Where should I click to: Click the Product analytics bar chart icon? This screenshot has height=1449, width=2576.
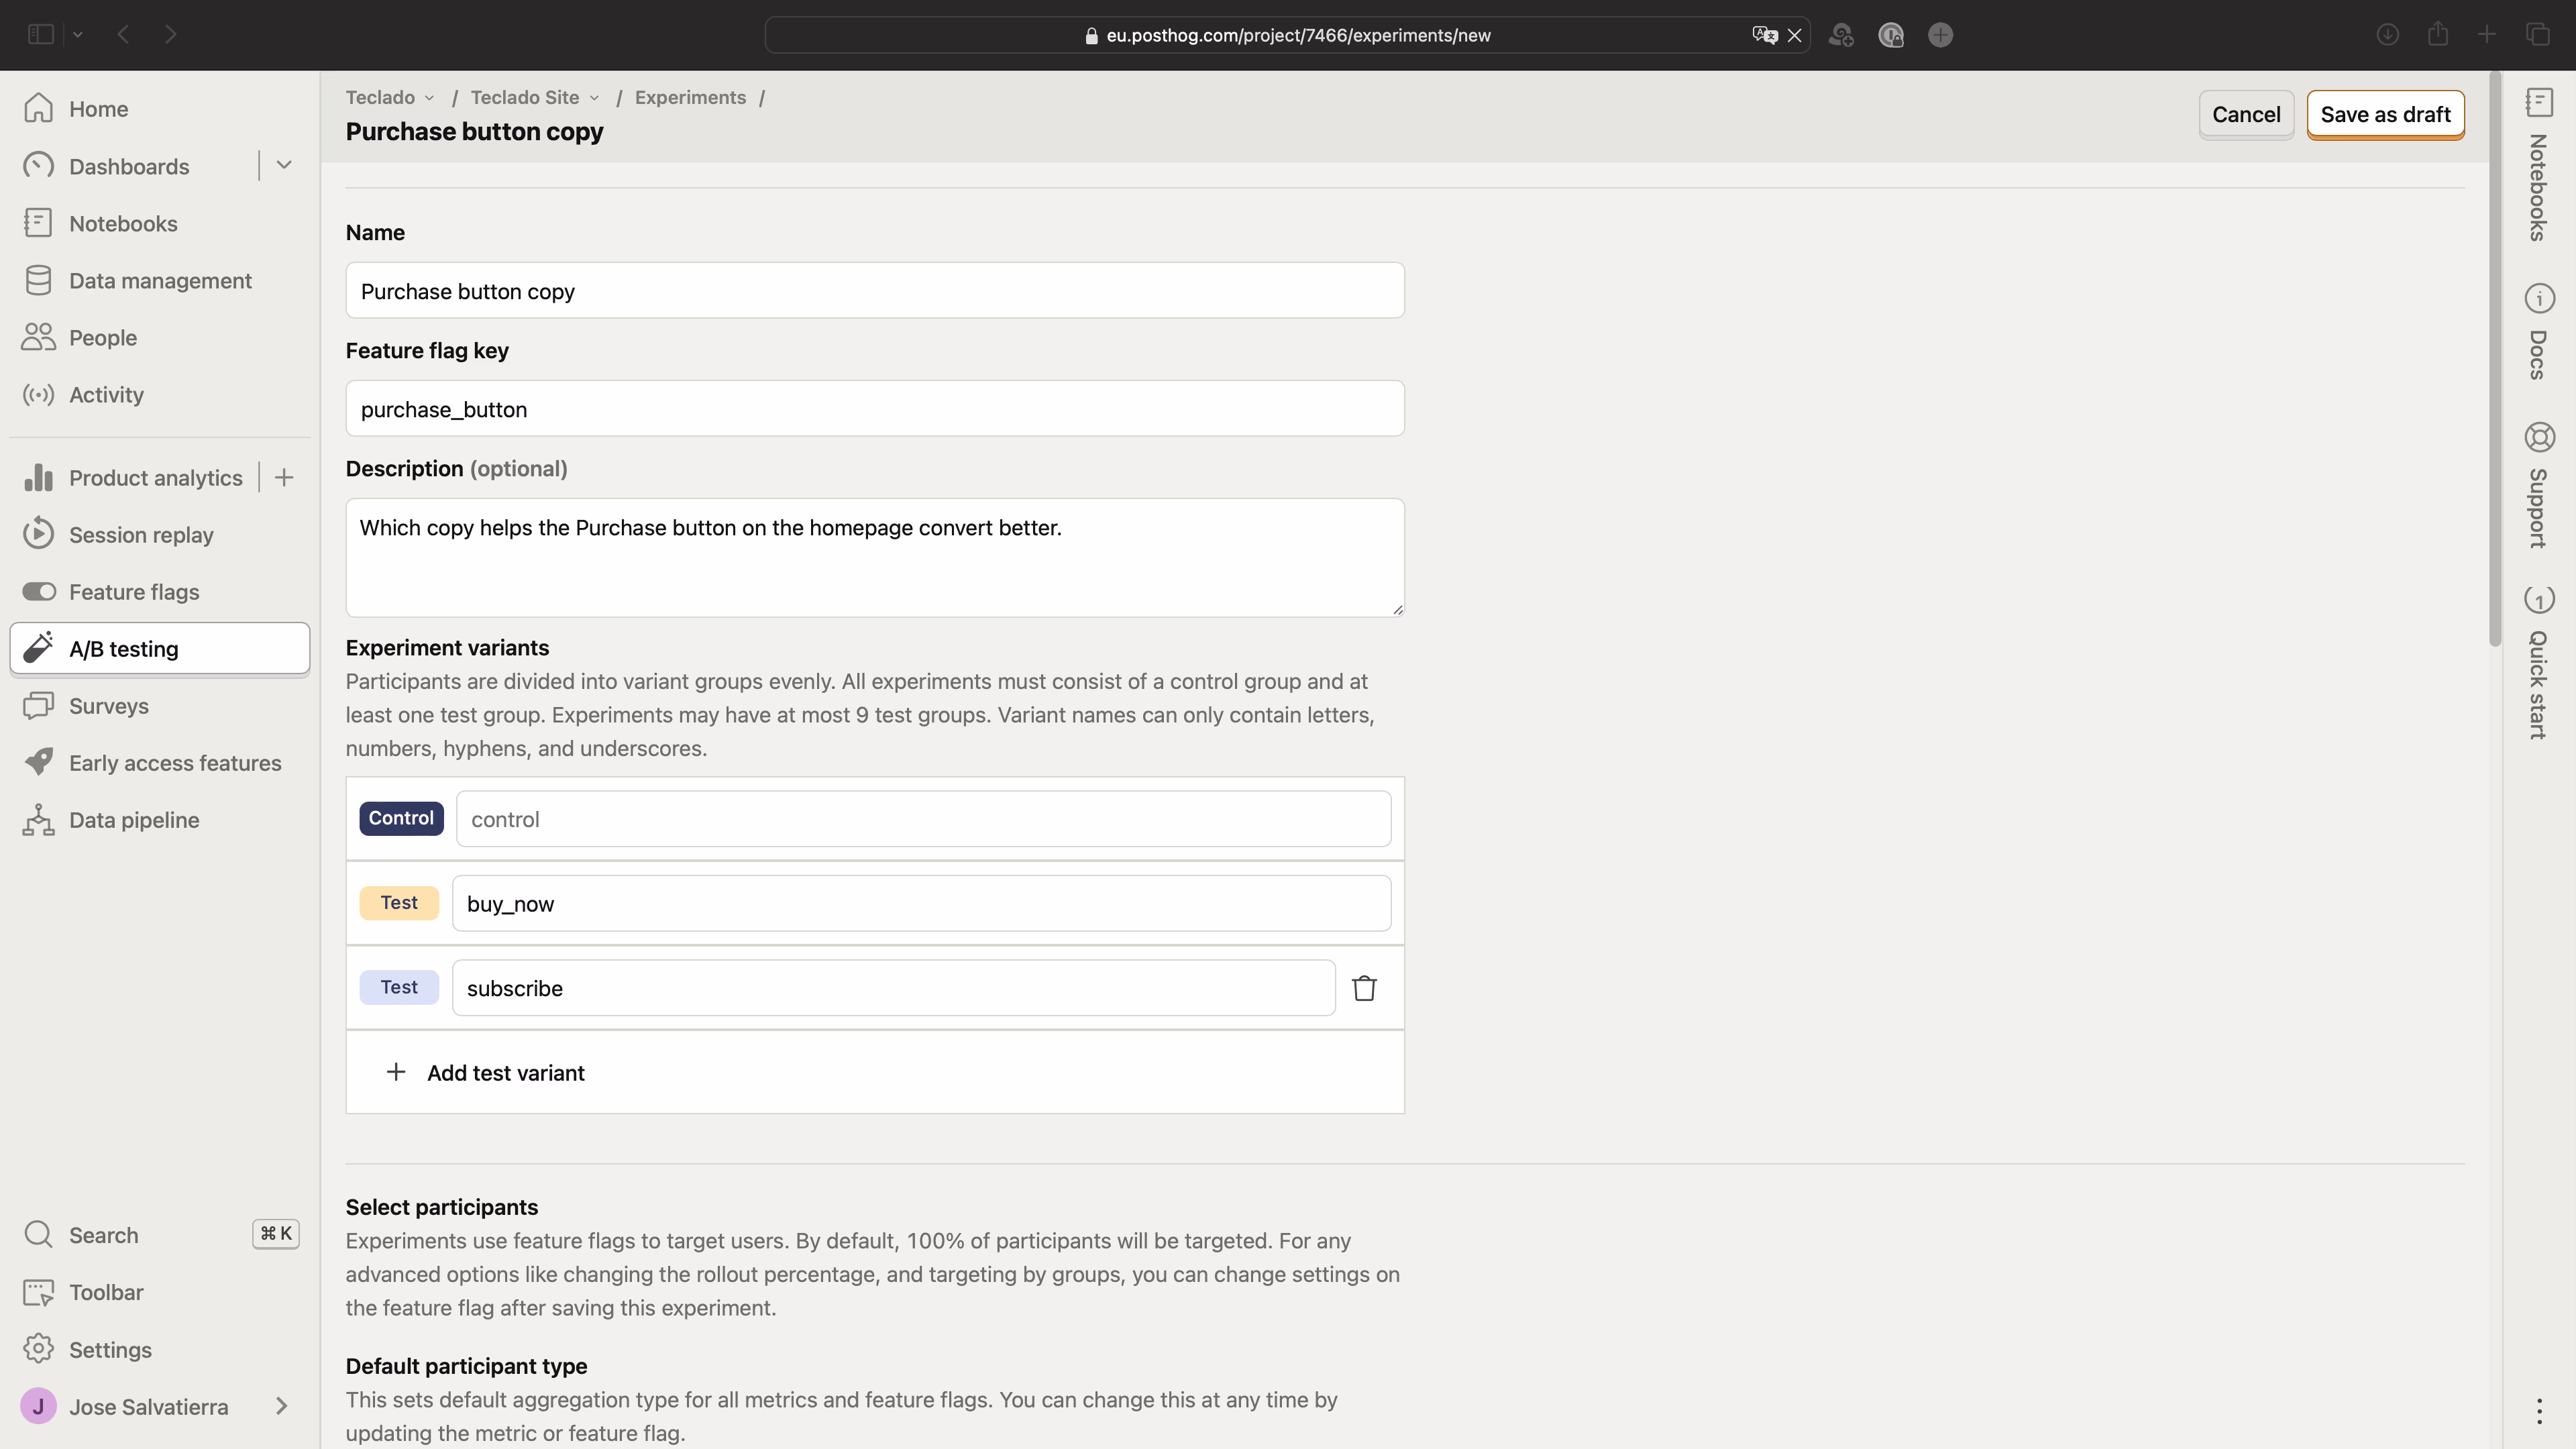coord(38,478)
